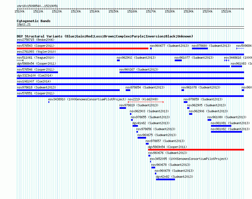Open the nsv576543 (Cooper2011) label

pyautogui.click(x=36, y=46)
